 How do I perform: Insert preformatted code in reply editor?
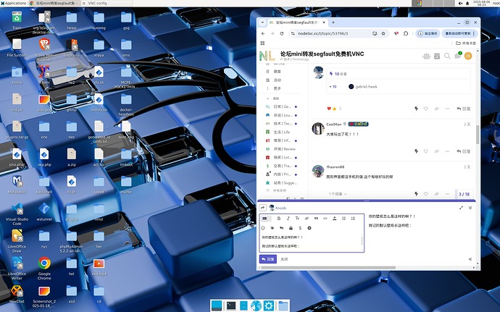tap(325, 219)
